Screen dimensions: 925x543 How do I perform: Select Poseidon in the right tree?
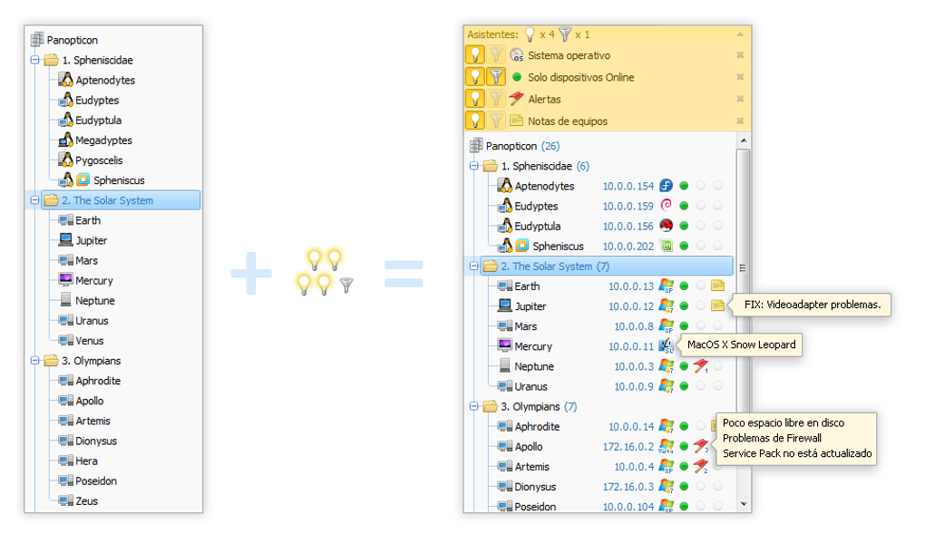tap(535, 507)
